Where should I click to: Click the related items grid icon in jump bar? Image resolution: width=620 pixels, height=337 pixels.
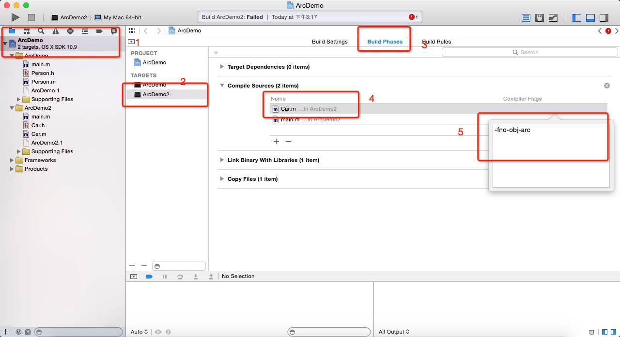click(132, 30)
